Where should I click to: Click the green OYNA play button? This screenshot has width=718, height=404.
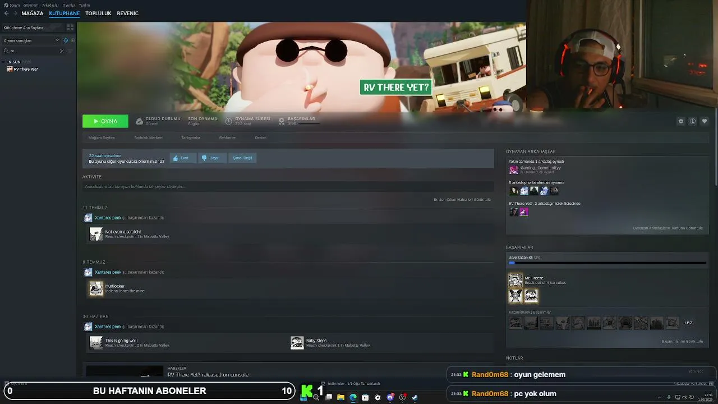point(105,121)
